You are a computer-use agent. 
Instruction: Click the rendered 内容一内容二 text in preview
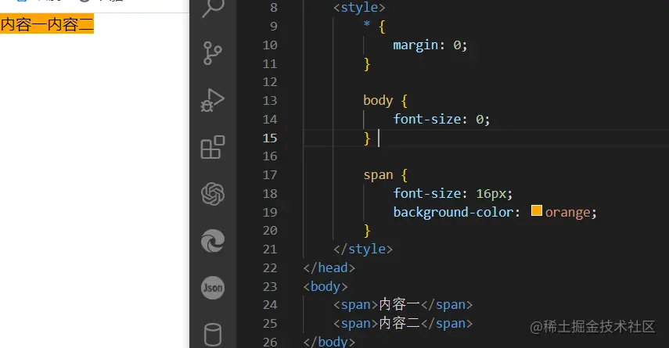coord(47,24)
